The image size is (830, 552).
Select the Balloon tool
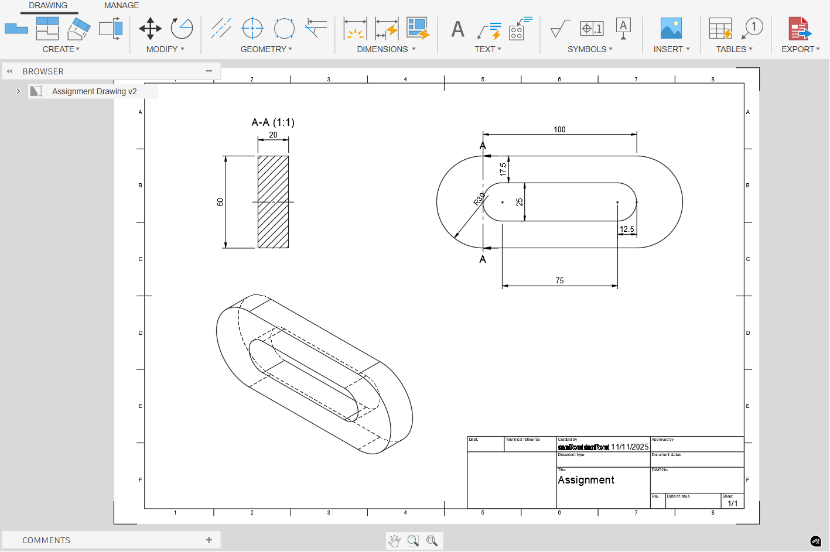[x=752, y=28]
